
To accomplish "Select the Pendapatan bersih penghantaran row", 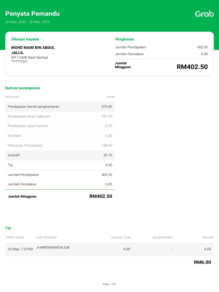I will click(60, 107).
